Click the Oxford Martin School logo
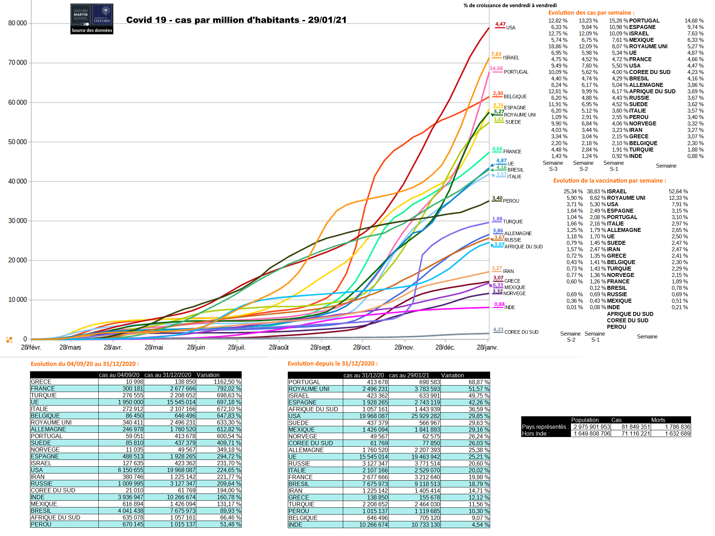 (81, 15)
